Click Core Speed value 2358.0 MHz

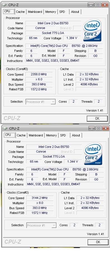[x=39, y=74]
